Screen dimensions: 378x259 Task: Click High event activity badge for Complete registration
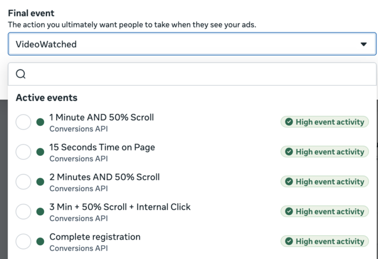325,241
